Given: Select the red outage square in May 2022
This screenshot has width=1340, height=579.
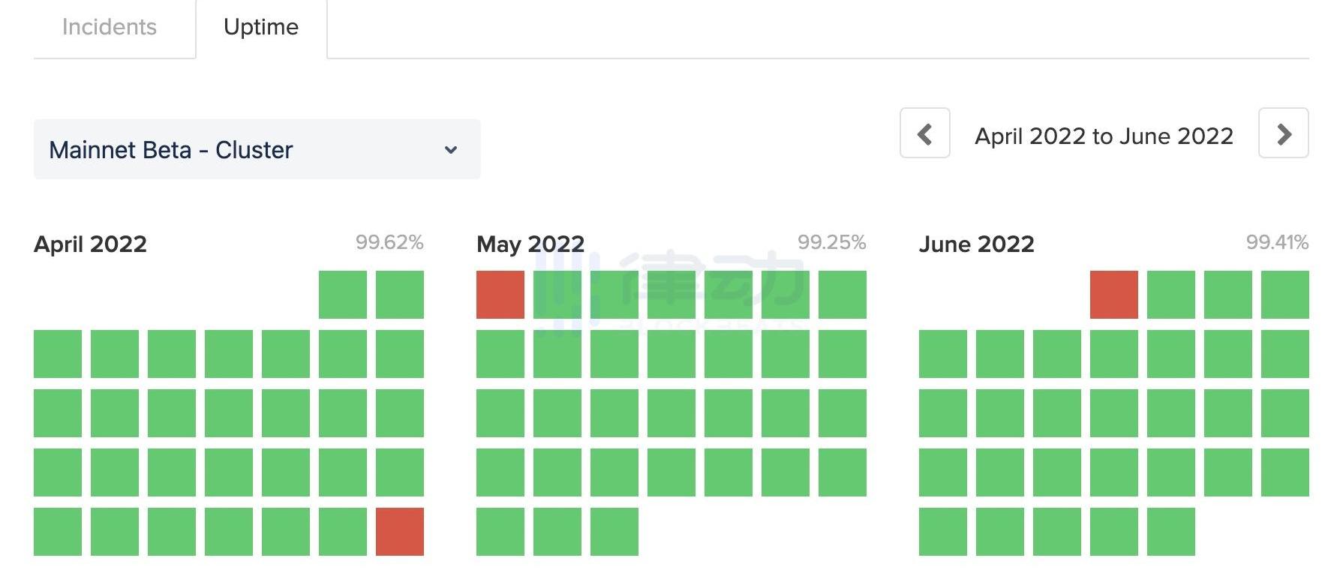Looking at the screenshot, I should coord(500,295).
